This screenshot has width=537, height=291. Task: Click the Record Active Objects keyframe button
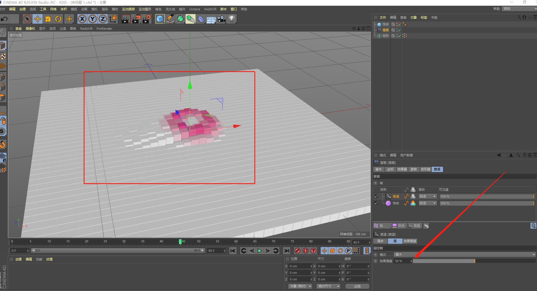[x=297, y=251]
